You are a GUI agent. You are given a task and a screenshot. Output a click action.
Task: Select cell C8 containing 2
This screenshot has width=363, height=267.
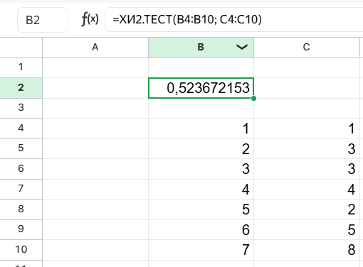pyautogui.click(x=307, y=209)
